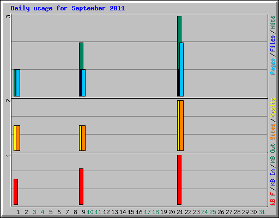Click day 6 on the x-axis

click(59, 212)
